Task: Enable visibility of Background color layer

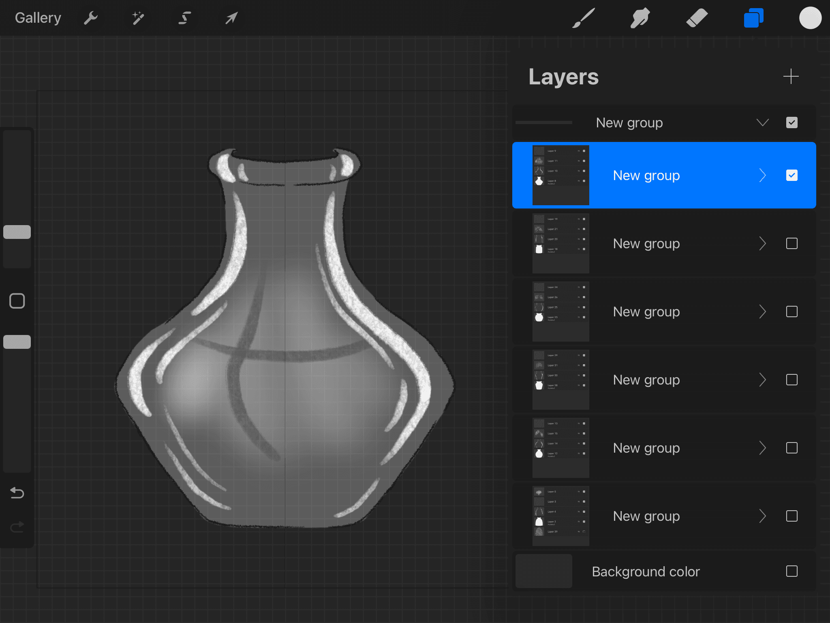Action: 791,571
